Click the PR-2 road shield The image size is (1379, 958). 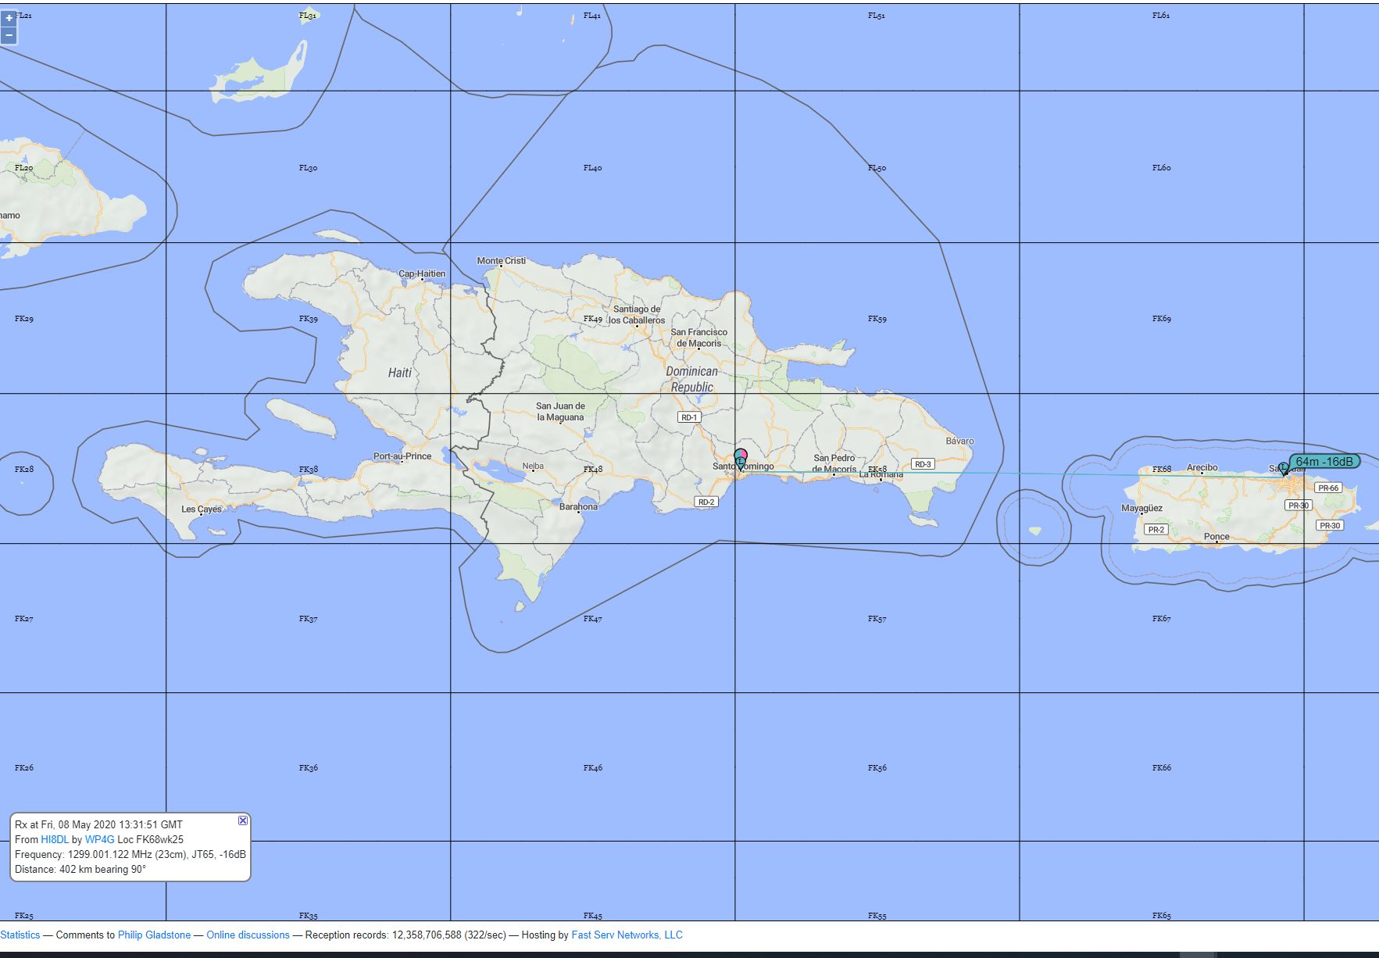click(1156, 529)
